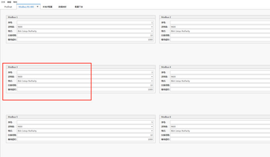270x157 pixels.
Task: Click the Modbus 6 格式 8bit-1stop-NoParity box
Action: pyautogui.click(x=220, y=131)
